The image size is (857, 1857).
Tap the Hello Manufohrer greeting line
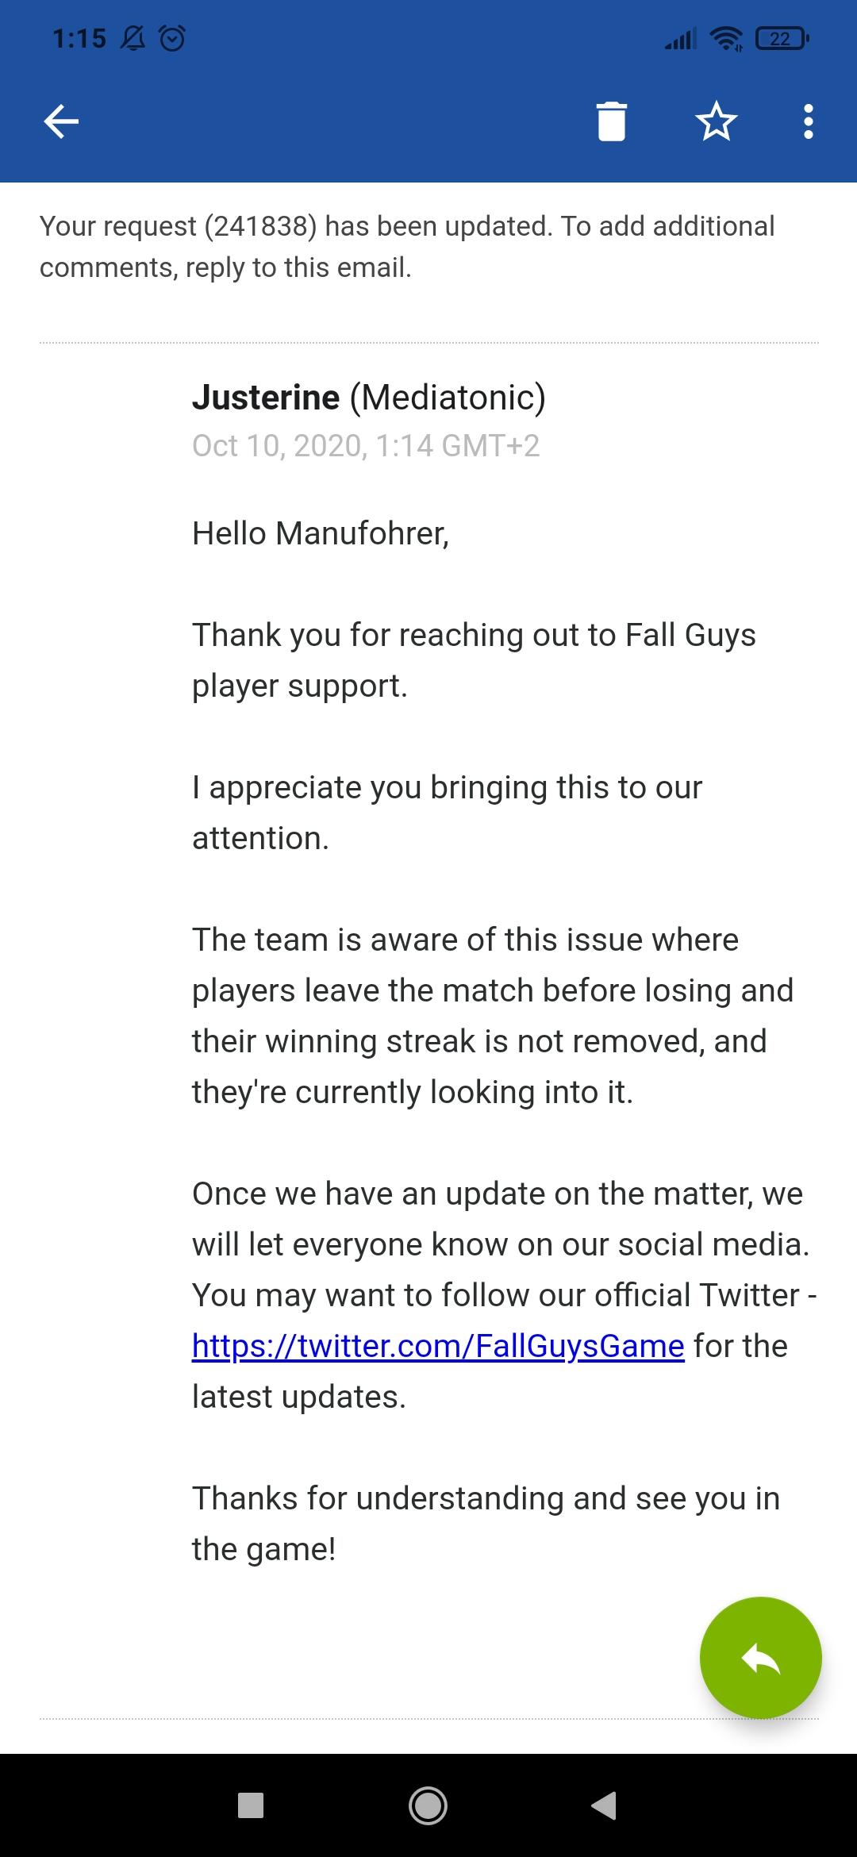pos(321,533)
